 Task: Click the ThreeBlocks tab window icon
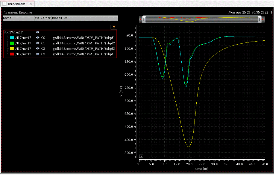4,4
